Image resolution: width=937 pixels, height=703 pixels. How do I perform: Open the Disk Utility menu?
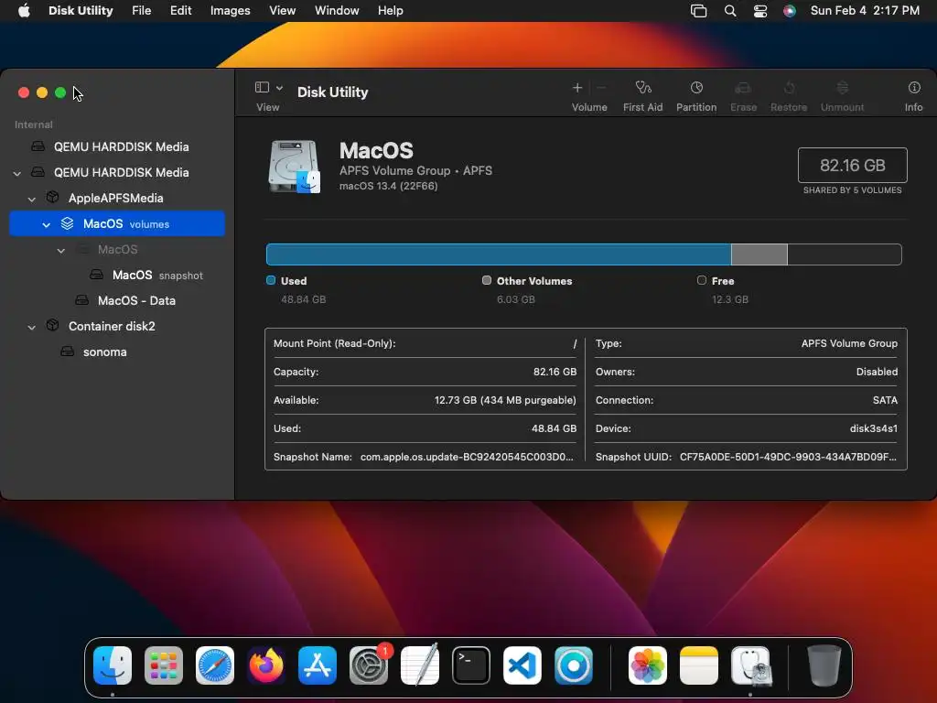pyautogui.click(x=81, y=11)
